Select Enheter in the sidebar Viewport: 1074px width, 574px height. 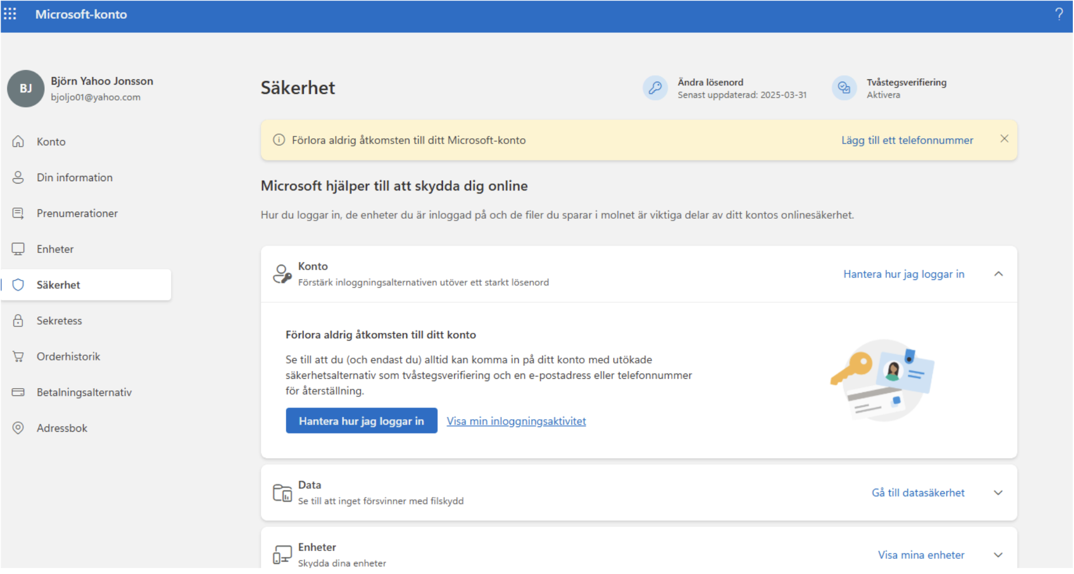coord(86,249)
